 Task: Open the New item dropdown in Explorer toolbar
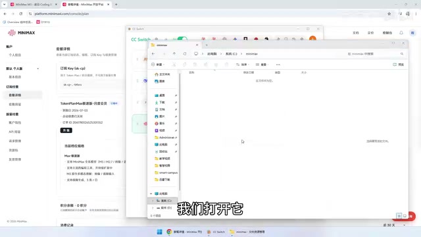(x=158, y=65)
